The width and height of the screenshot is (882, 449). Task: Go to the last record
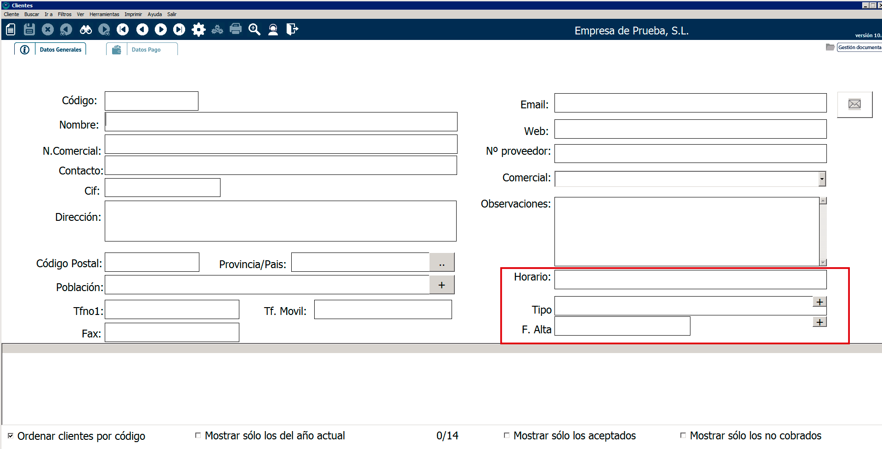tap(179, 30)
